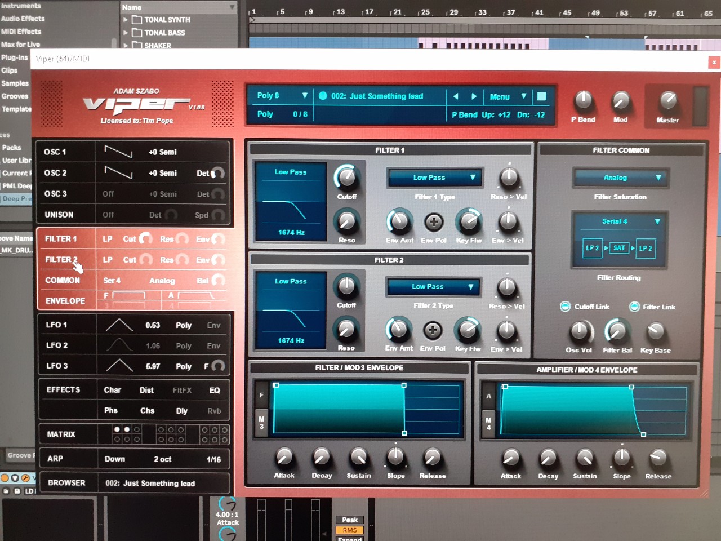This screenshot has width=721, height=541.
Task: Toggle the Filter Link radio button
Action: click(634, 307)
